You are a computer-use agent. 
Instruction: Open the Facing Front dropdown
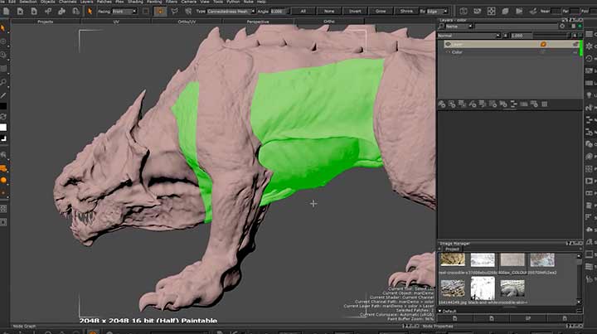click(124, 12)
